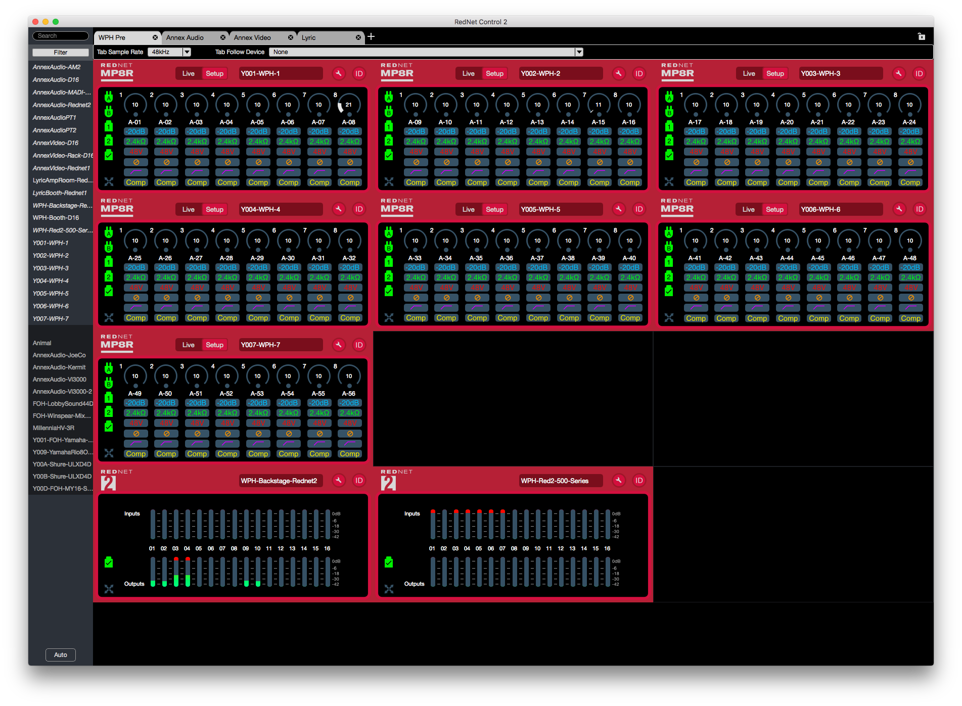Toggle -20dB pad on channel A-17
Image resolution: width=962 pixels, height=706 pixels.
[696, 131]
